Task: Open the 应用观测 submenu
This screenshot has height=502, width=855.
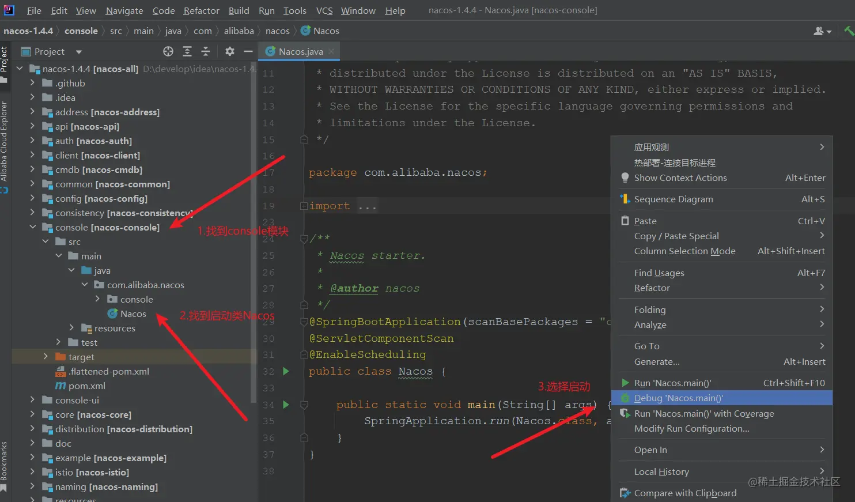Action: tap(722, 148)
